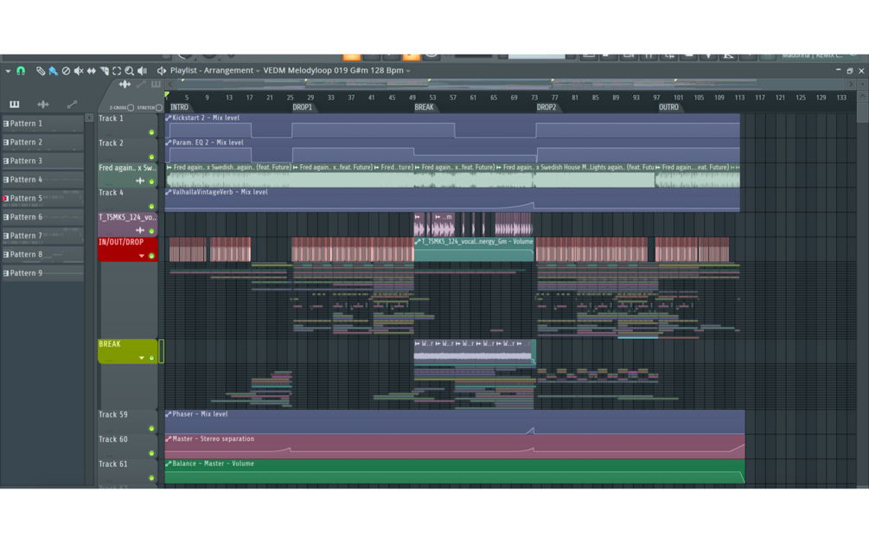Select the Track 1 header

127,125
